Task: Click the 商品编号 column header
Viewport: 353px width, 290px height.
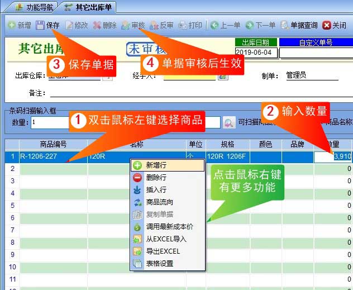Action: (x=53, y=144)
